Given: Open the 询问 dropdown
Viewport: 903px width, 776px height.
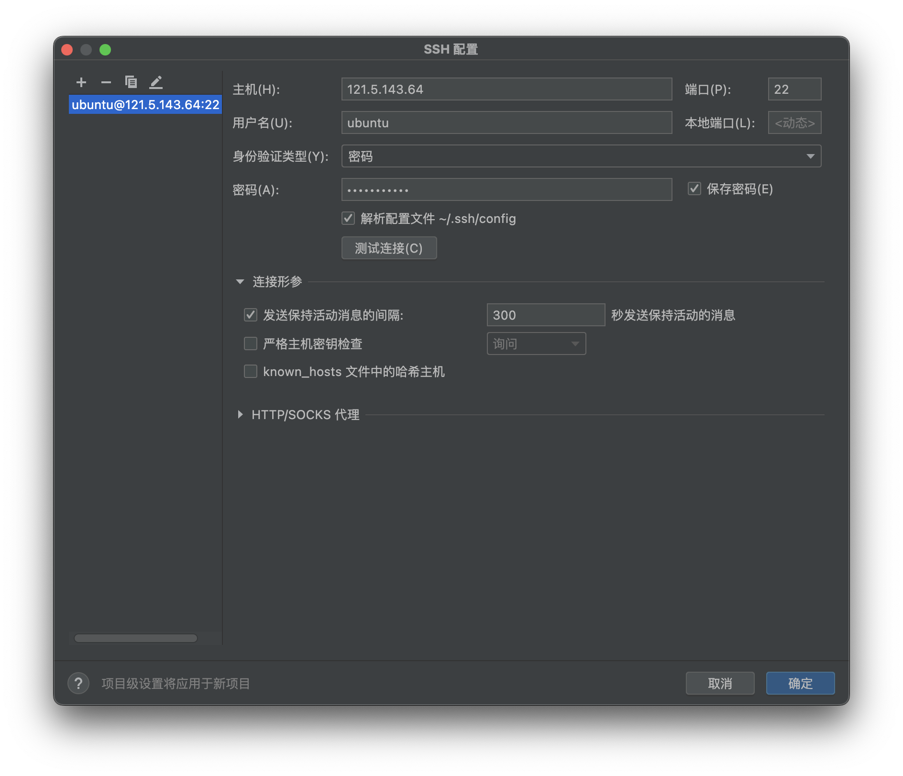Looking at the screenshot, I should [536, 344].
